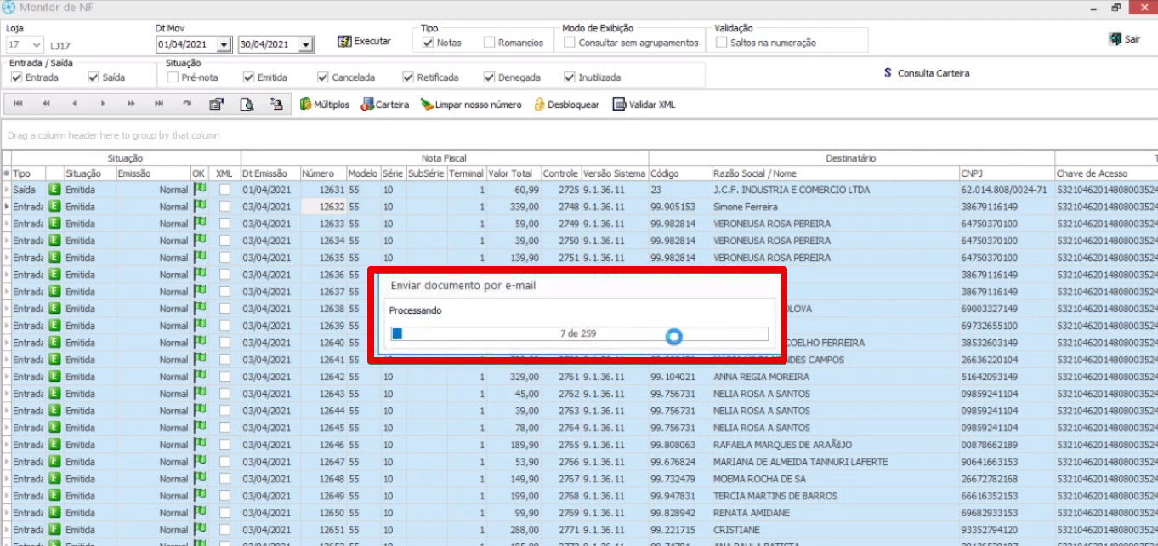Image resolution: width=1158 pixels, height=546 pixels.
Task: Click the e-mail sending progress bar
Action: 578,334
